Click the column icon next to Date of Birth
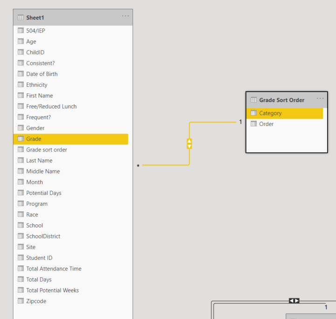This screenshot has height=319, width=336. 21,74
